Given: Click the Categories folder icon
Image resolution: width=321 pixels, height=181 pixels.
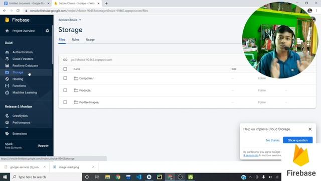Looking at the screenshot, I should [76, 78].
